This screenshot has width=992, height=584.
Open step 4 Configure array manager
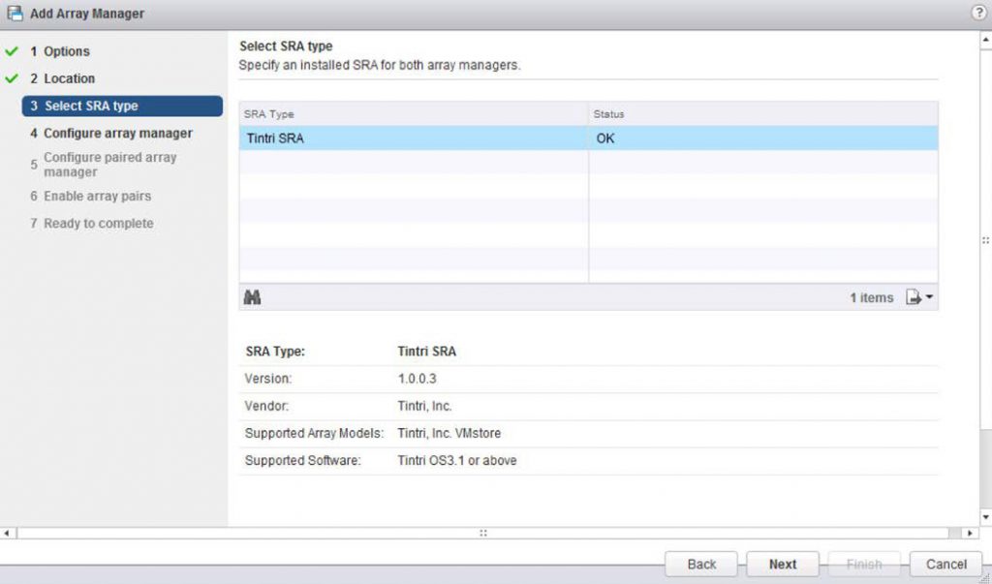(x=117, y=133)
